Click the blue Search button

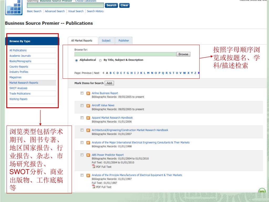point(111,5)
